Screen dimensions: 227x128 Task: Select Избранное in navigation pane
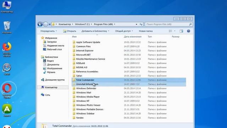pos(49,38)
